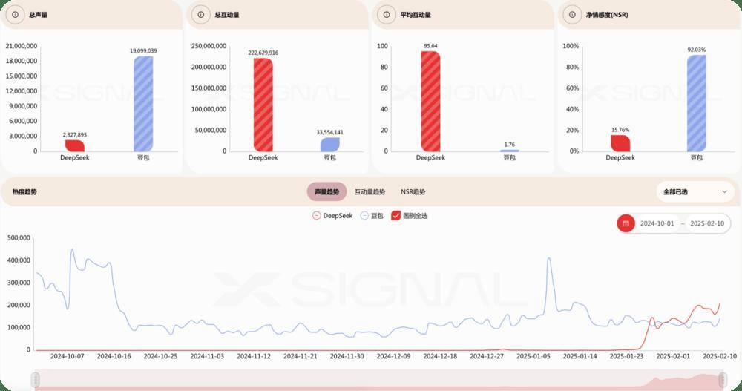Click DeepSeek bar in 总互动量 chart
742x391 pixels.
263,105
